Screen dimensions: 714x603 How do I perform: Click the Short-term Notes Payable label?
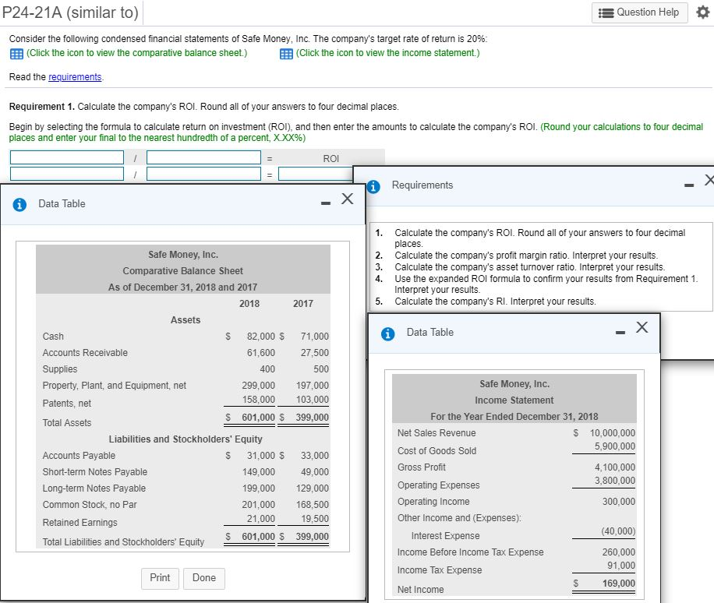click(95, 472)
